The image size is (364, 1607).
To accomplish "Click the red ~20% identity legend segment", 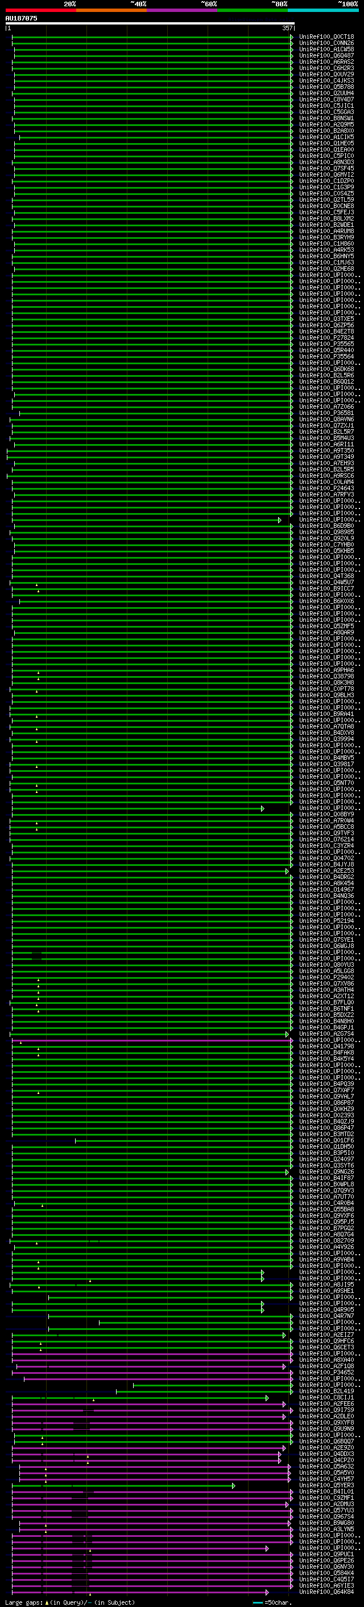I will point(40,10).
